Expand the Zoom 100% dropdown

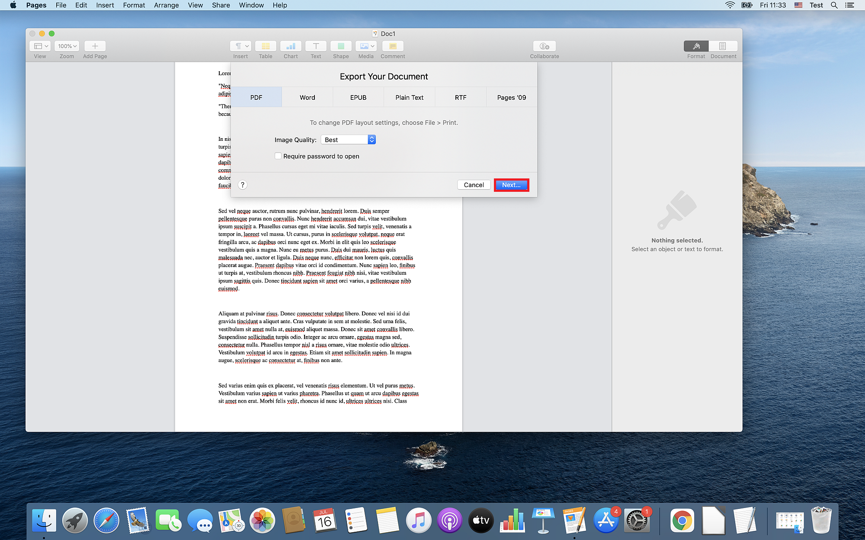click(67, 46)
